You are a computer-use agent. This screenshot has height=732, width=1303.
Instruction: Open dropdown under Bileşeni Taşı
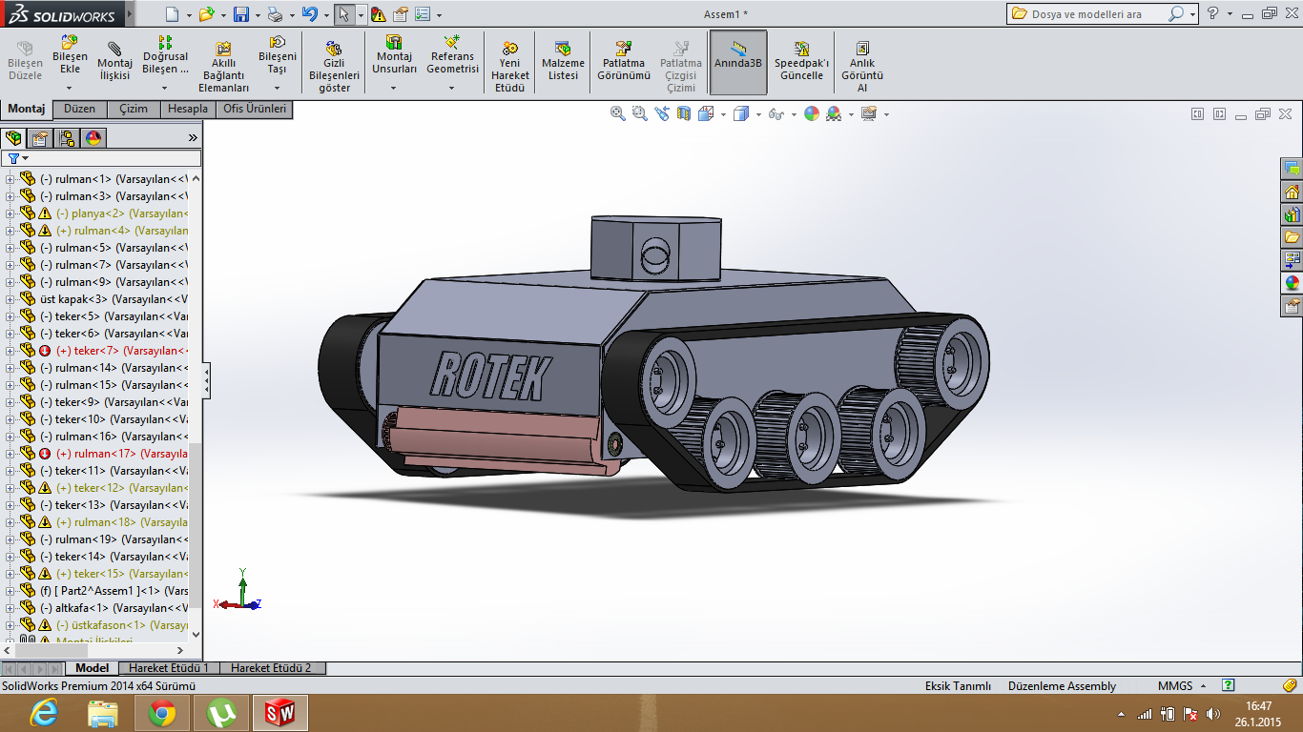point(277,88)
